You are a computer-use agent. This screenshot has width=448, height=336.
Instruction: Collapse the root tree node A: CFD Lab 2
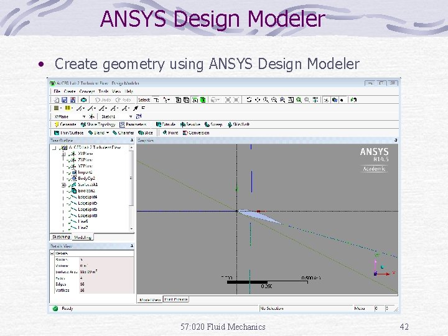54,147
